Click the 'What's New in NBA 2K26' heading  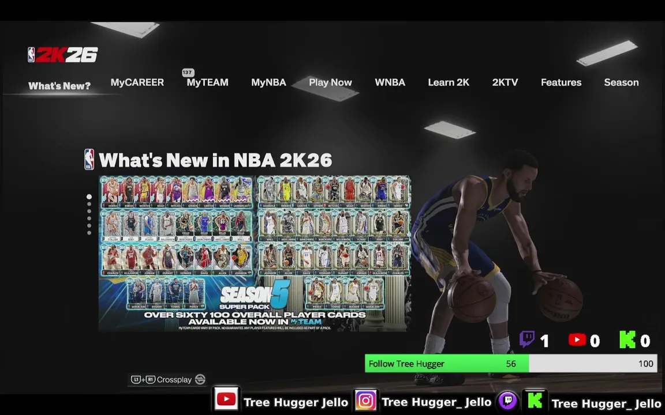pos(215,160)
